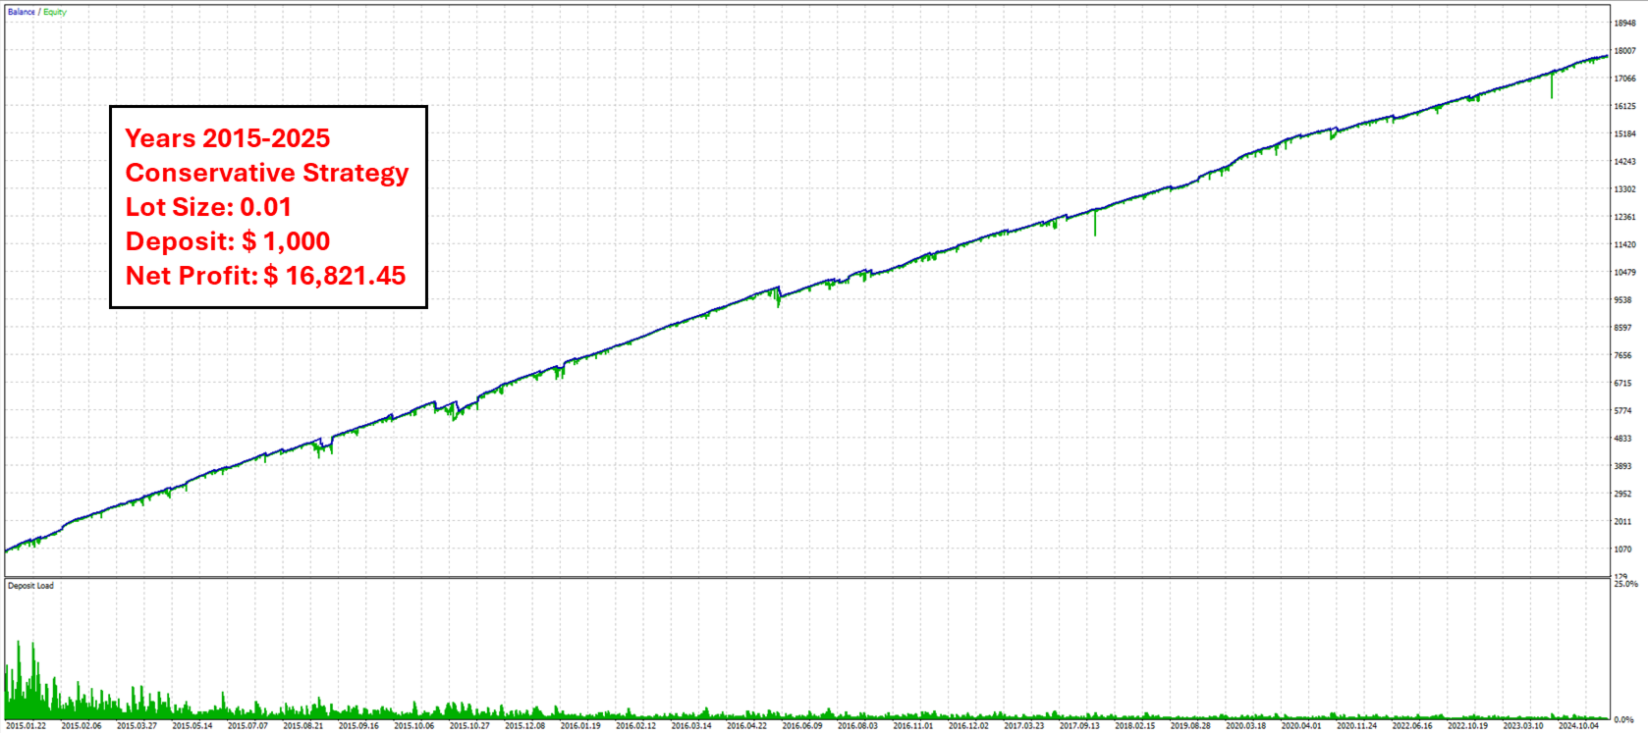Click the 2016.03.14 date label
Image resolution: width=1648 pixels, height=733 pixels.
691,726
